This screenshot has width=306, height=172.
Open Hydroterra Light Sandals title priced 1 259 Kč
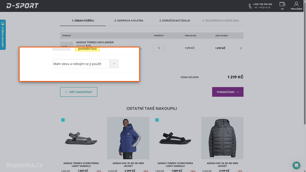81,165
